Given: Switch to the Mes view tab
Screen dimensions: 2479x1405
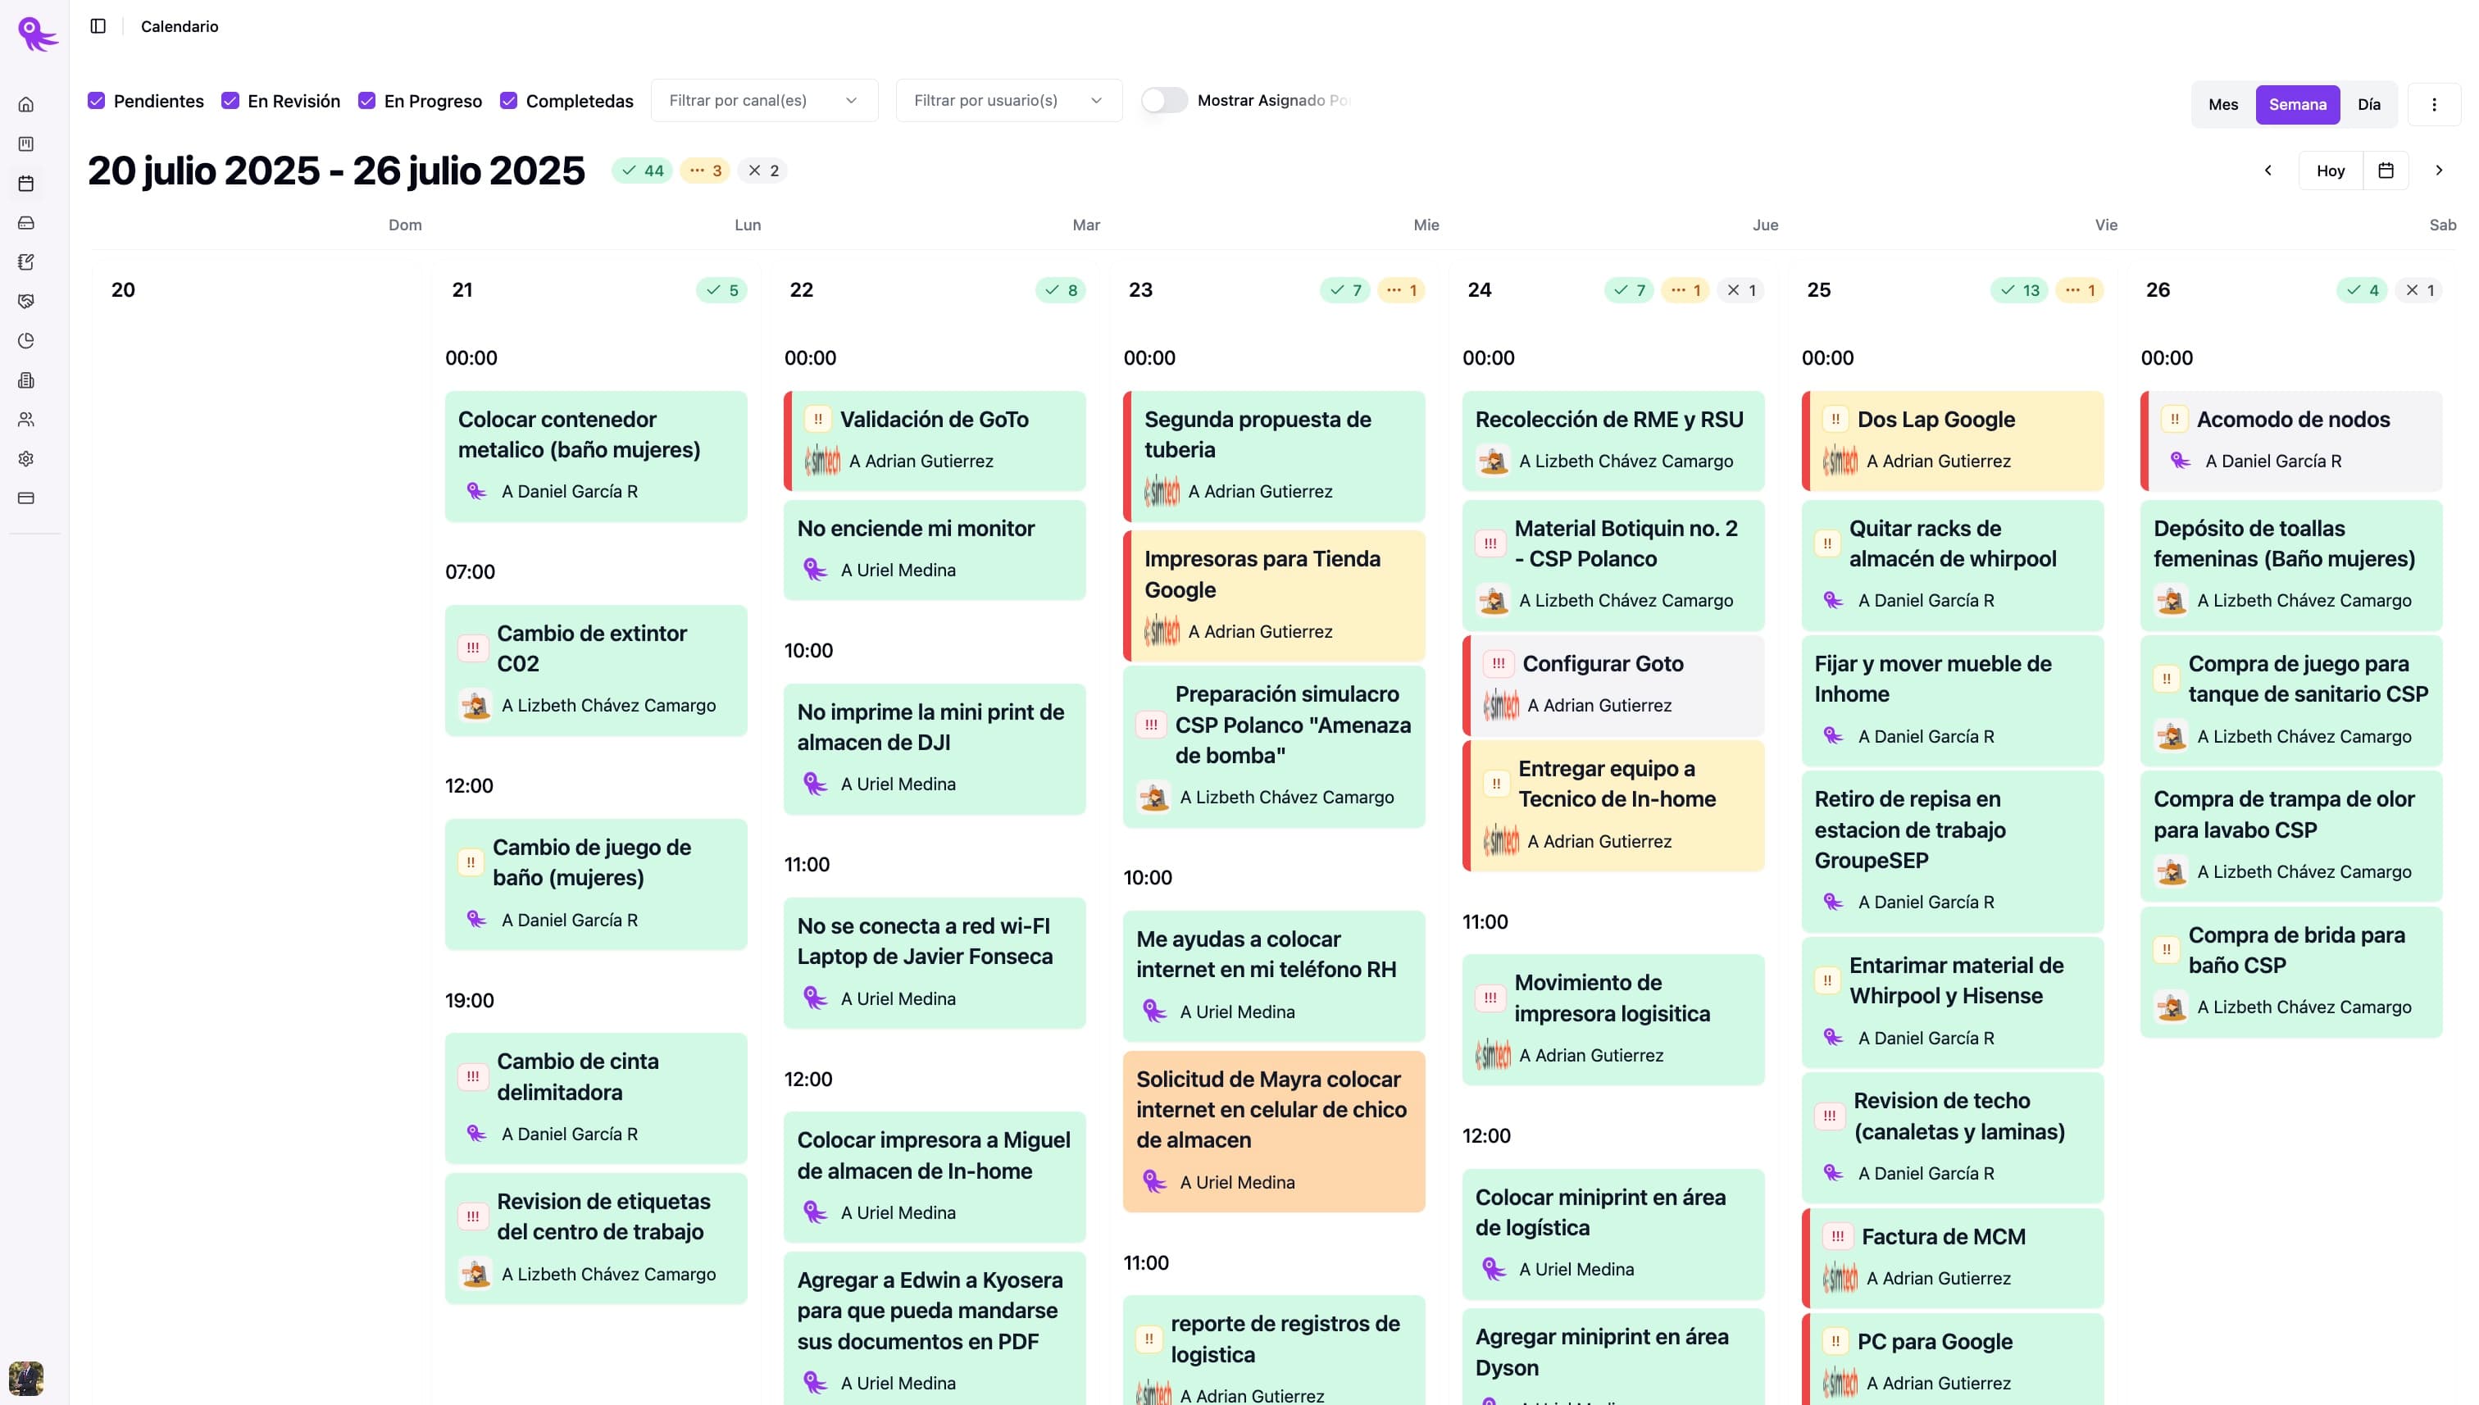Looking at the screenshot, I should (x=2222, y=104).
